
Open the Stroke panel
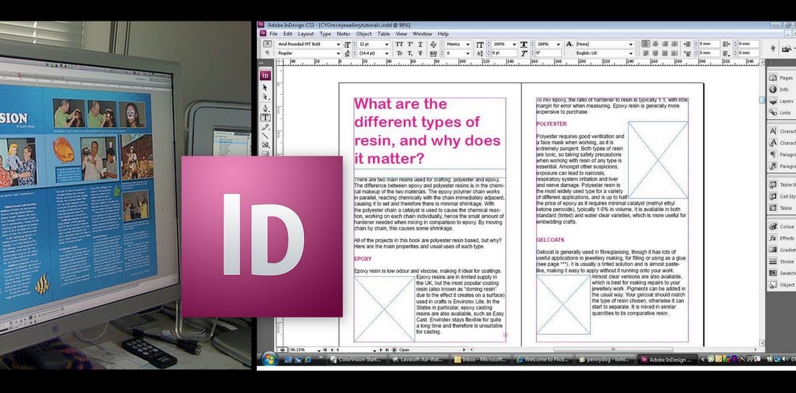pos(781,262)
